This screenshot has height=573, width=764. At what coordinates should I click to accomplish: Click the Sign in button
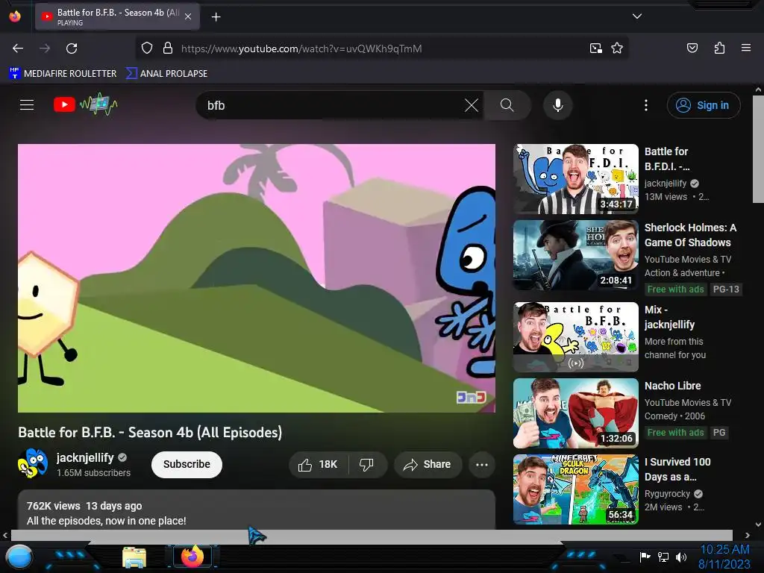click(704, 105)
